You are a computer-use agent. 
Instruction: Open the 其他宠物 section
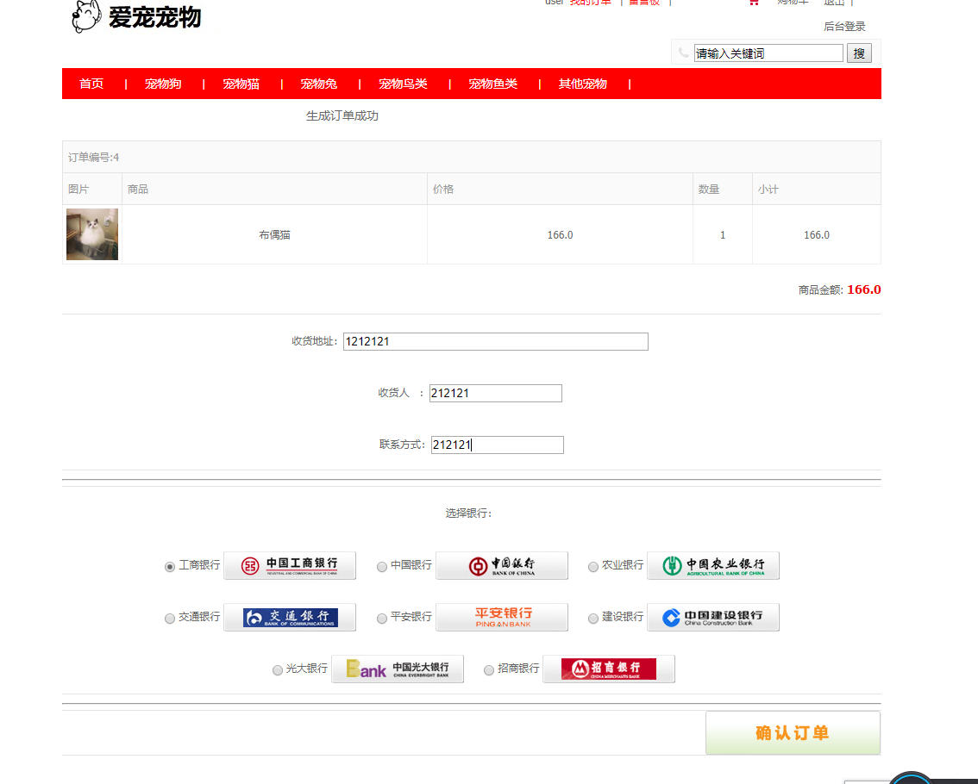[582, 84]
